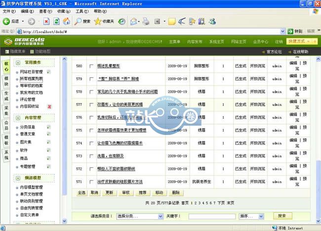Image resolution: width=321 pixels, height=231 pixels.
Task: Click the Home icon in IE toolbar
Action: 67,21
